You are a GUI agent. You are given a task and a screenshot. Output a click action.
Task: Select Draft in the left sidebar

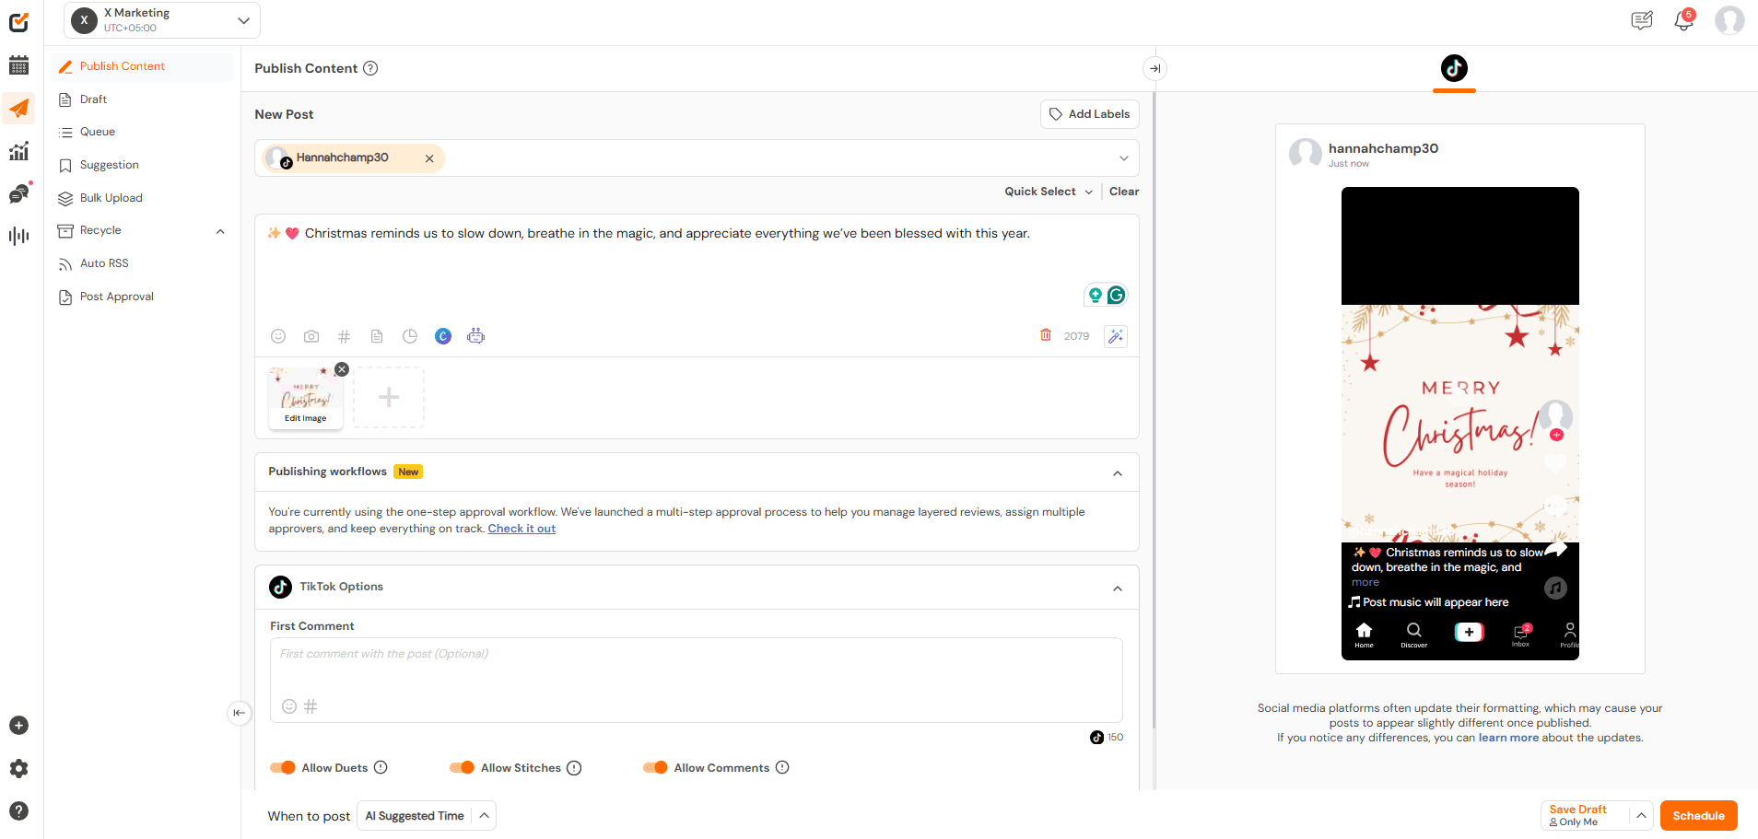91,99
